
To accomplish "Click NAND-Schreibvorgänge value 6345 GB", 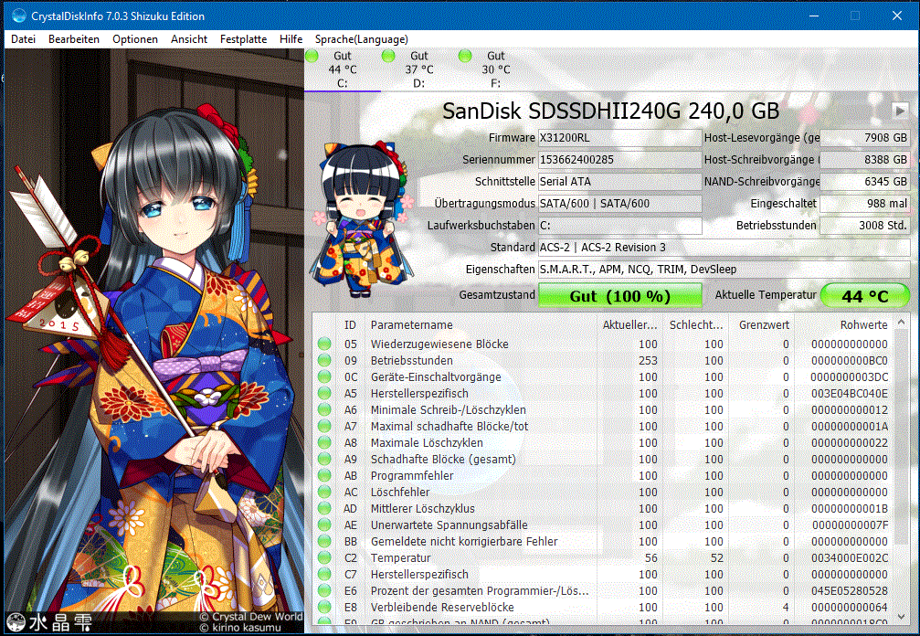I will pos(865,182).
